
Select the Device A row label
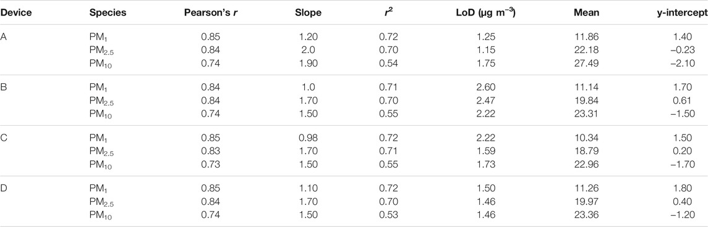click(x=4, y=38)
